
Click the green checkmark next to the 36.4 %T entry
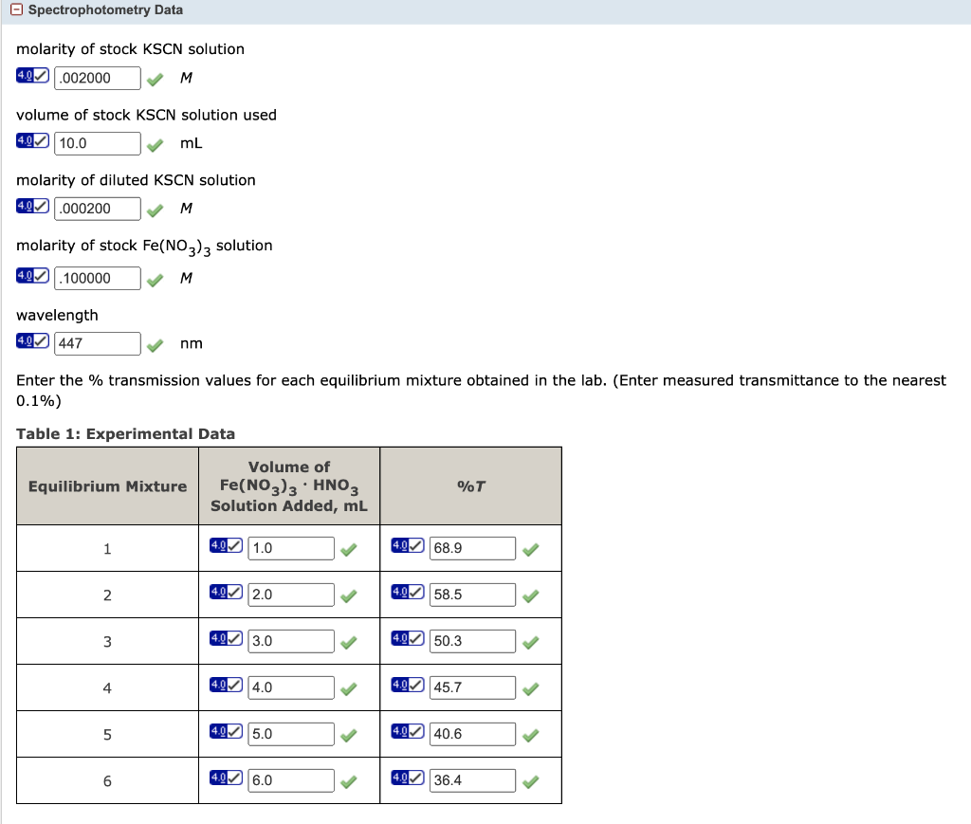click(x=530, y=779)
